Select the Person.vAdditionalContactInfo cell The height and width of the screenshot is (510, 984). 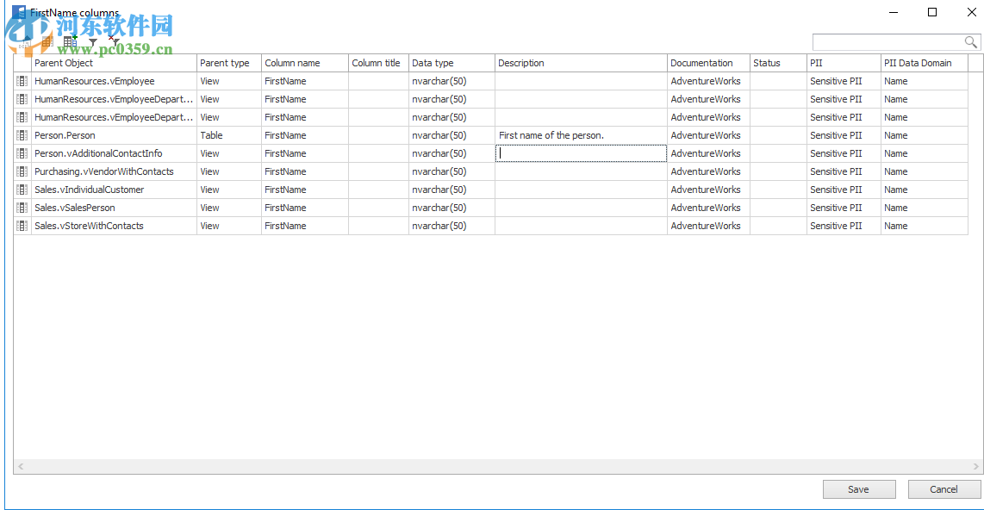[114, 153]
